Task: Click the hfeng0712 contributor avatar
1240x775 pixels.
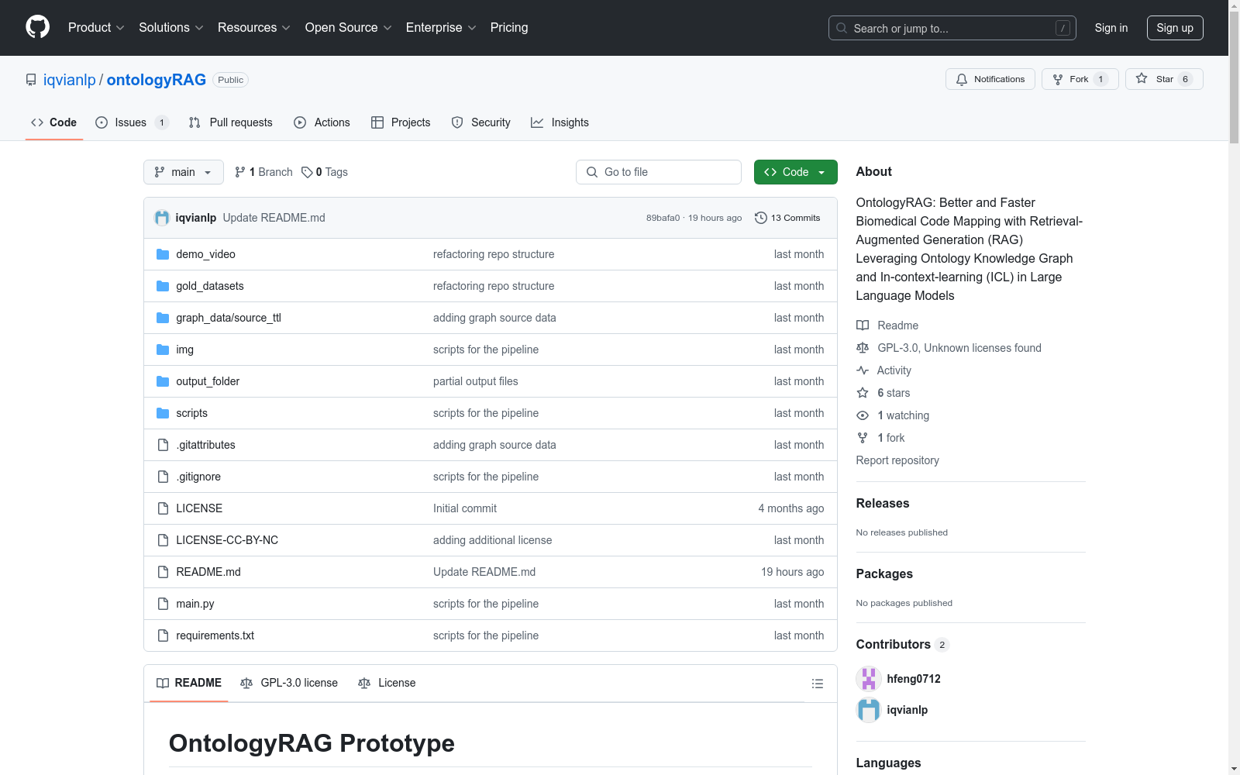Action: [x=869, y=679]
